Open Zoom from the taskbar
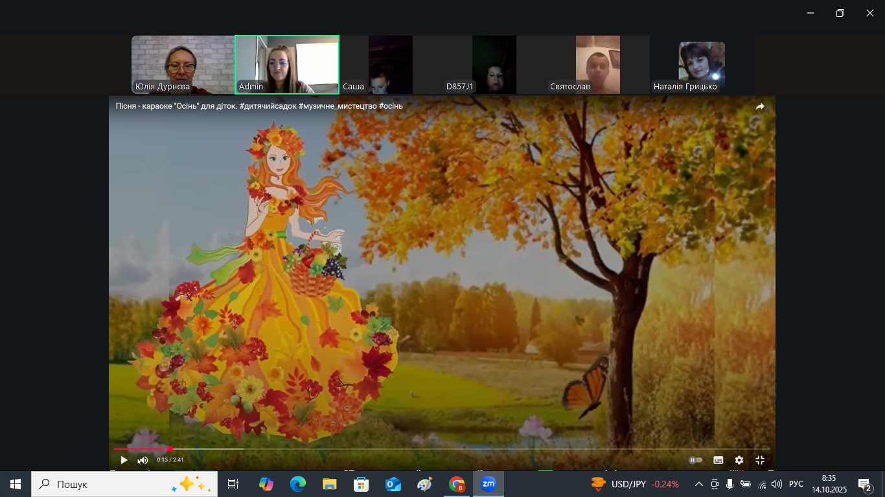Image resolution: width=885 pixels, height=497 pixels. point(488,484)
